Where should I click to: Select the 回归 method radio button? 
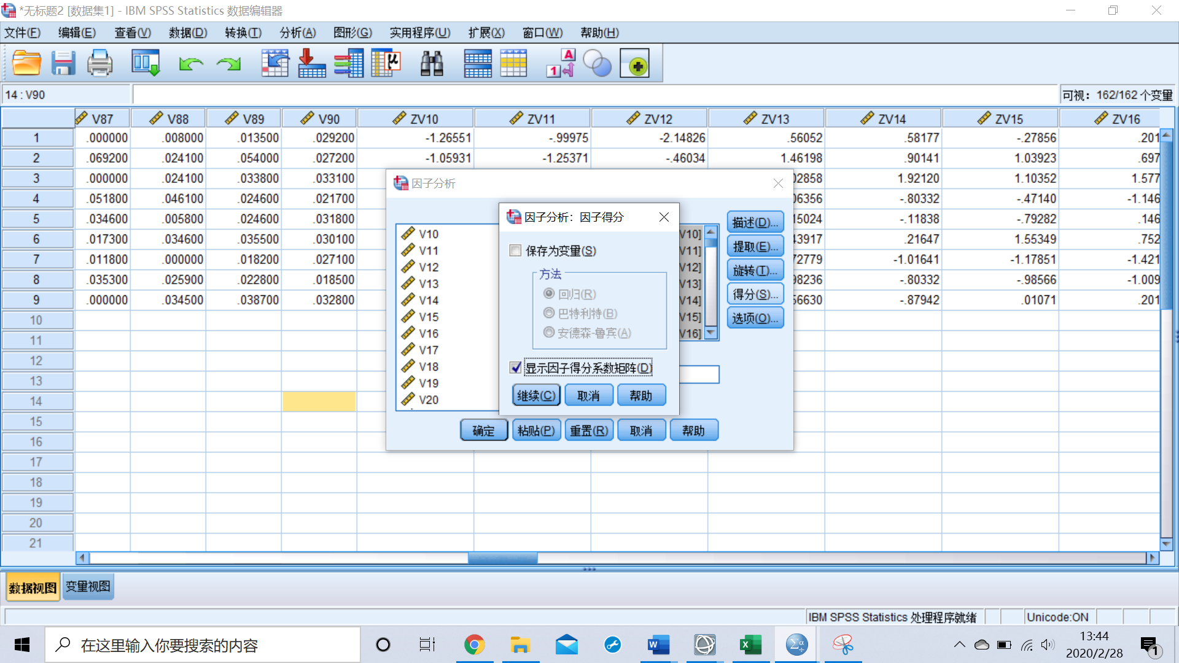pyautogui.click(x=549, y=294)
